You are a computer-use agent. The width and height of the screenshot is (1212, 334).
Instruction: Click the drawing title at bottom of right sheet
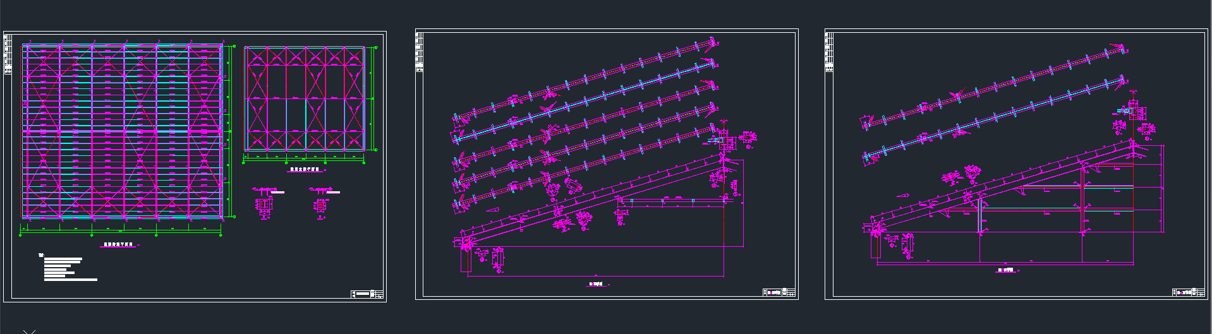1005,270
